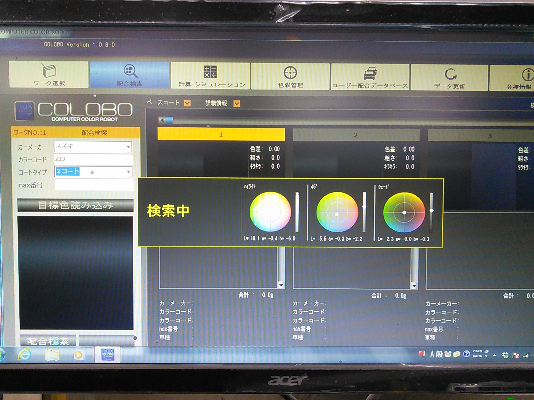Click the シェード color wheel
Viewport: 534px width, 400px height.
(x=404, y=213)
